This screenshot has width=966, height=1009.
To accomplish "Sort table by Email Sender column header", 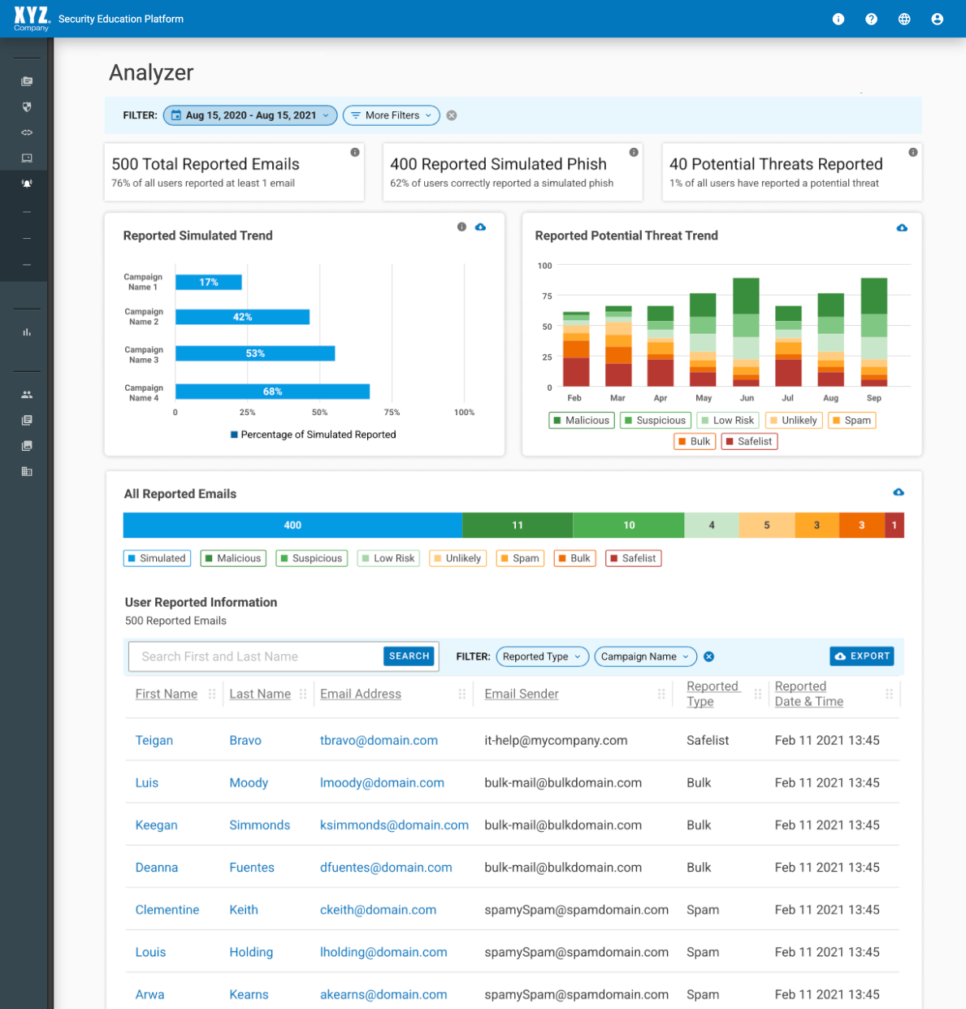I will click(x=522, y=694).
